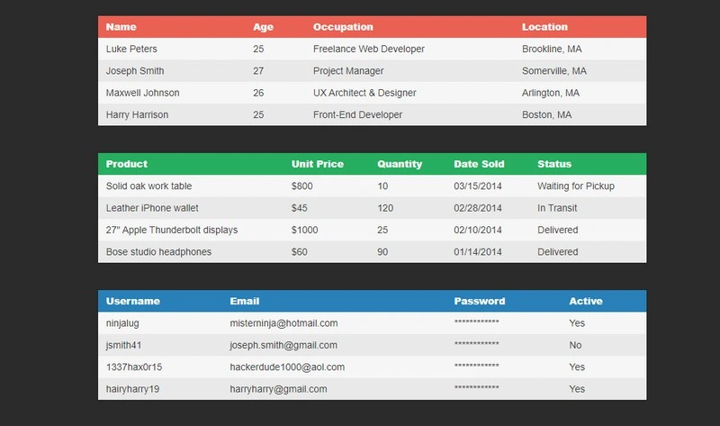Select the Brookline, MA location
Image resolution: width=720 pixels, height=426 pixels.
[x=552, y=49]
